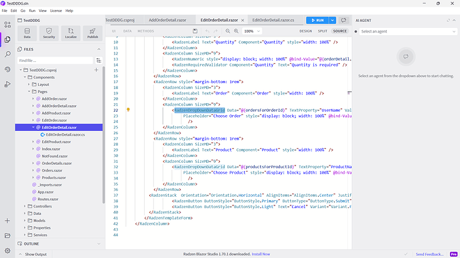Open the zoom 100% dropdown
This screenshot has width=460, height=258.
252,31
